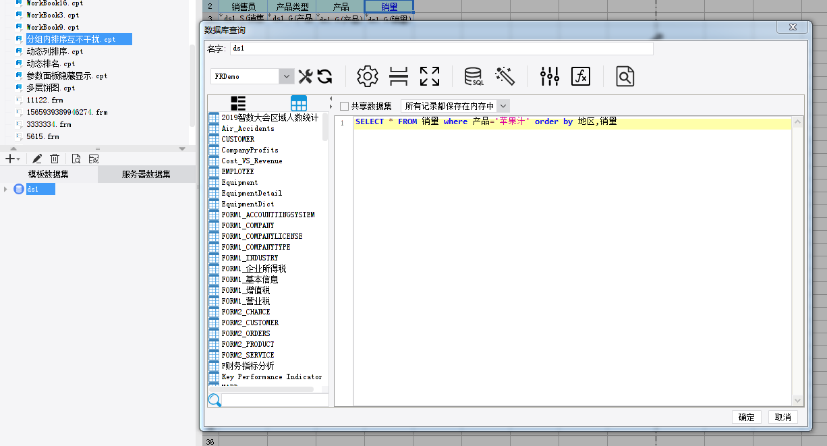Open the file 分组内排序互不干扰.cpt

click(71, 39)
